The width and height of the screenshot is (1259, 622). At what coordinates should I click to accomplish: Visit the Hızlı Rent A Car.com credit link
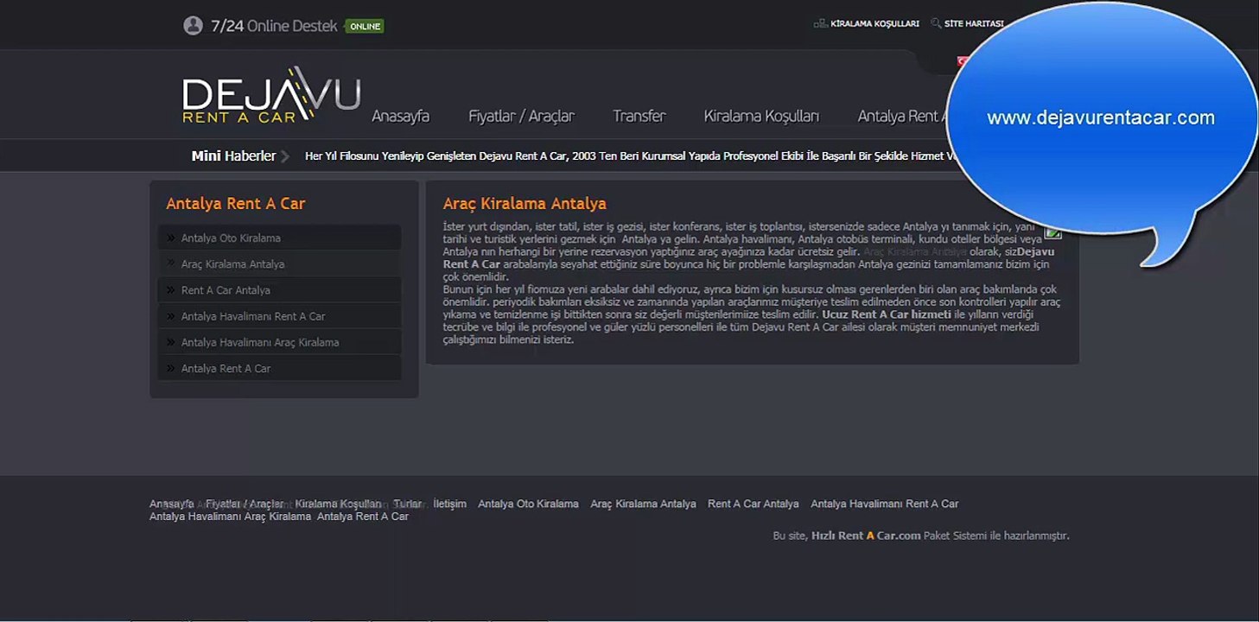point(866,536)
